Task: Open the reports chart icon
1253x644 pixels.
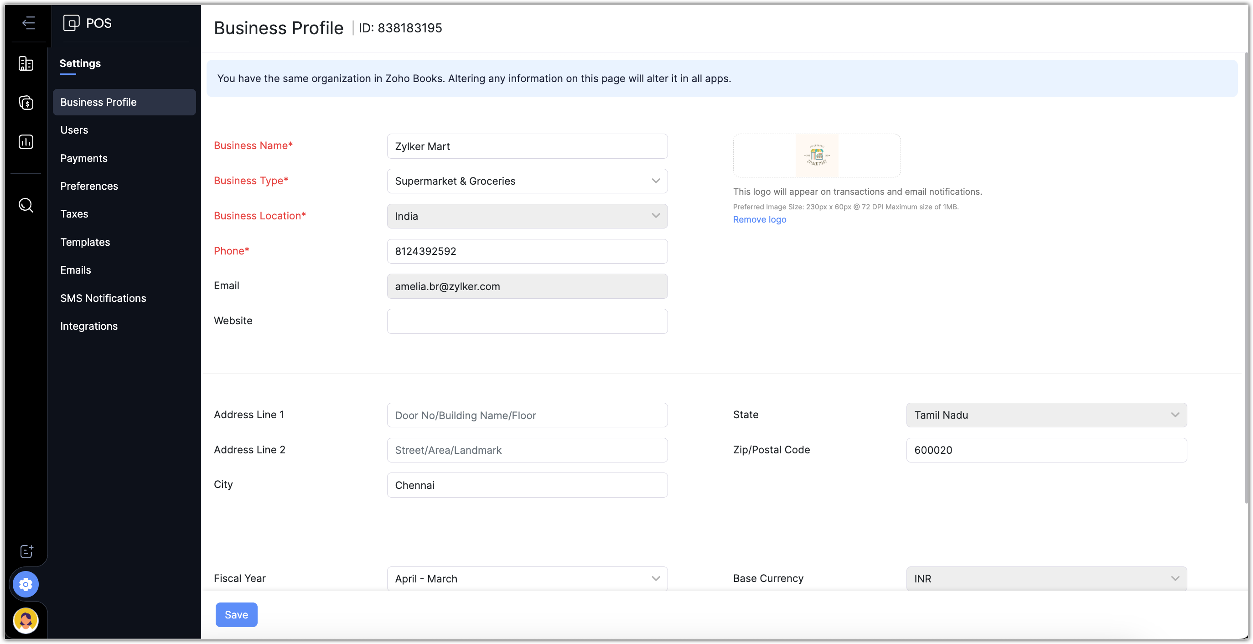Action: click(26, 141)
